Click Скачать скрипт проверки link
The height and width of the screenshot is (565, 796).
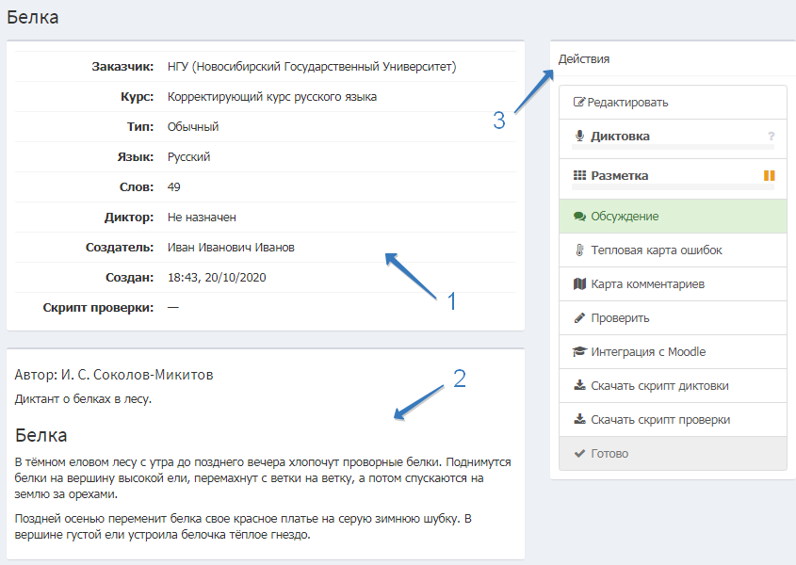pyautogui.click(x=659, y=420)
